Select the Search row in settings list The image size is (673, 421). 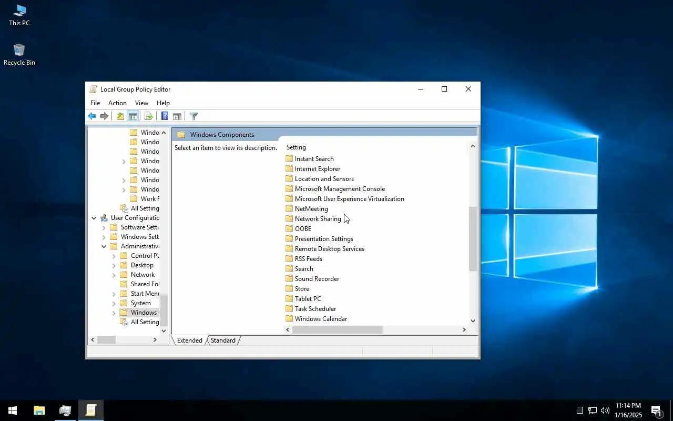[x=304, y=268]
